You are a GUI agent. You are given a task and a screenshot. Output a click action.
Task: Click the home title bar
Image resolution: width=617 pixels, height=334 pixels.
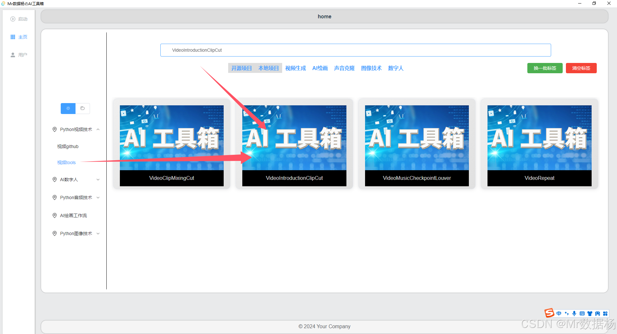pyautogui.click(x=325, y=16)
